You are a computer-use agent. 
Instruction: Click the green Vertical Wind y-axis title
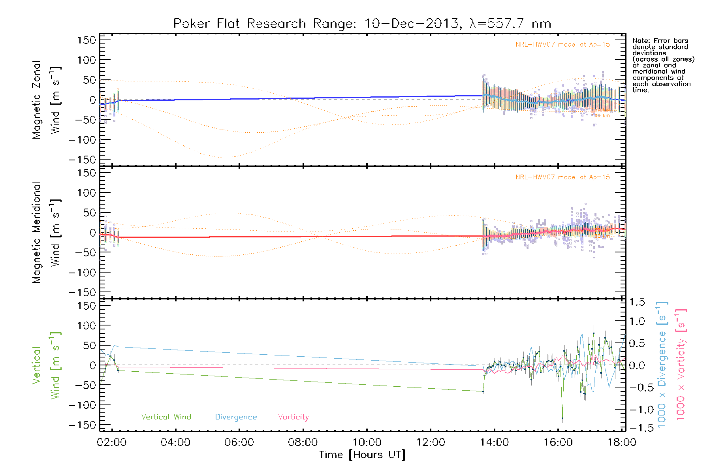(46, 365)
